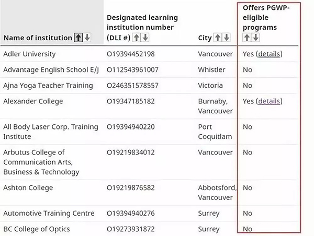Image resolution: width=314 pixels, height=236 pixels.
Task: Sort Name of institution descending arrow
Action: click(x=87, y=38)
